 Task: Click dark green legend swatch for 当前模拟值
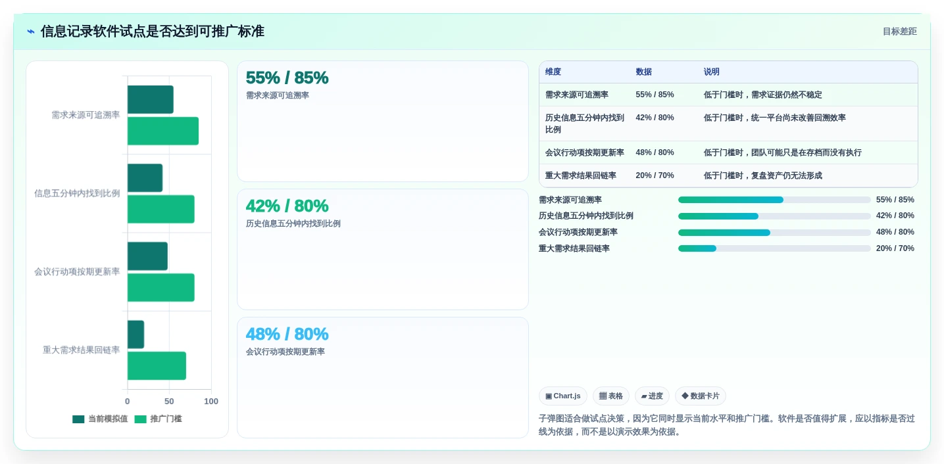click(78, 419)
